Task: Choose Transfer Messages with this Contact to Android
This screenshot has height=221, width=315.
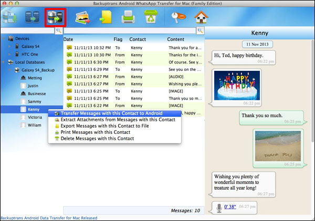Action: click(114, 113)
